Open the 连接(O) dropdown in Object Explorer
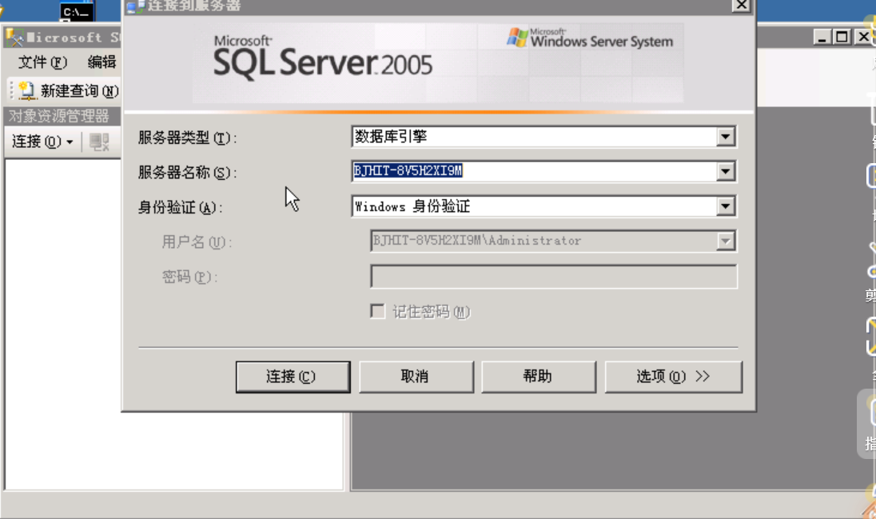Image resolution: width=876 pixels, height=519 pixels. pos(42,142)
